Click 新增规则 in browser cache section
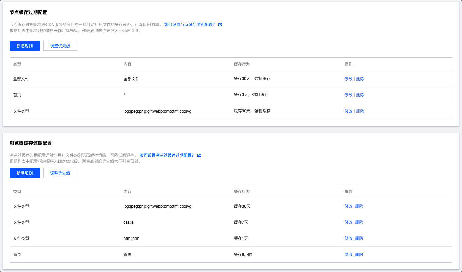The image size is (462, 272). pyautogui.click(x=25, y=173)
